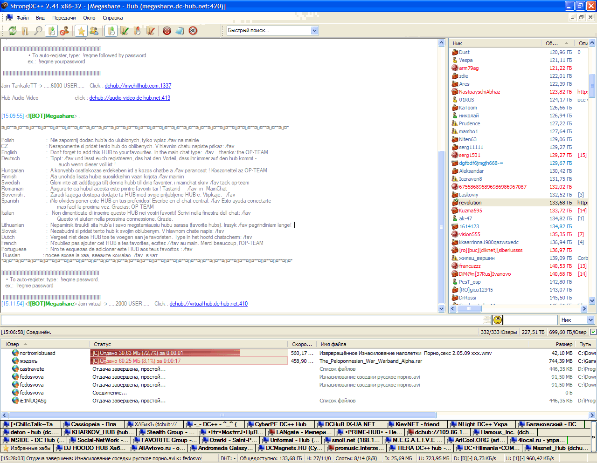Screen dimensions: 597x463
Task: Expand the Быстрый поиск dropdown
Action: pyautogui.click(x=314, y=30)
